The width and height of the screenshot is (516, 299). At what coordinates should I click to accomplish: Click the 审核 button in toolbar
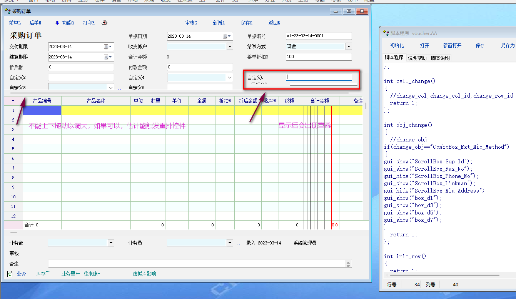(x=191, y=23)
